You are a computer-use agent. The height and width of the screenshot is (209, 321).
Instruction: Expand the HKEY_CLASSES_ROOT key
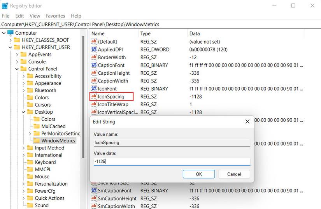pos(11,40)
